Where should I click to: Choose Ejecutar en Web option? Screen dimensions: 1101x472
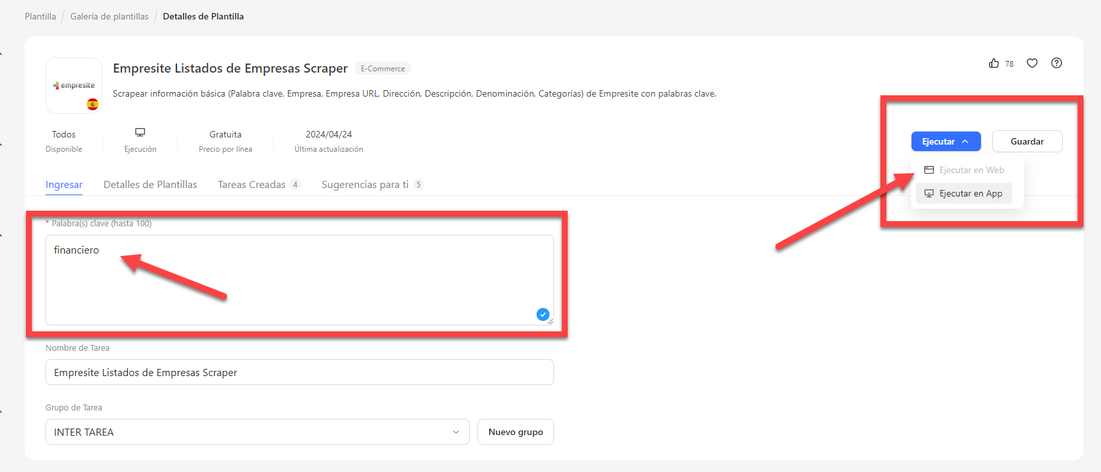coord(964,170)
